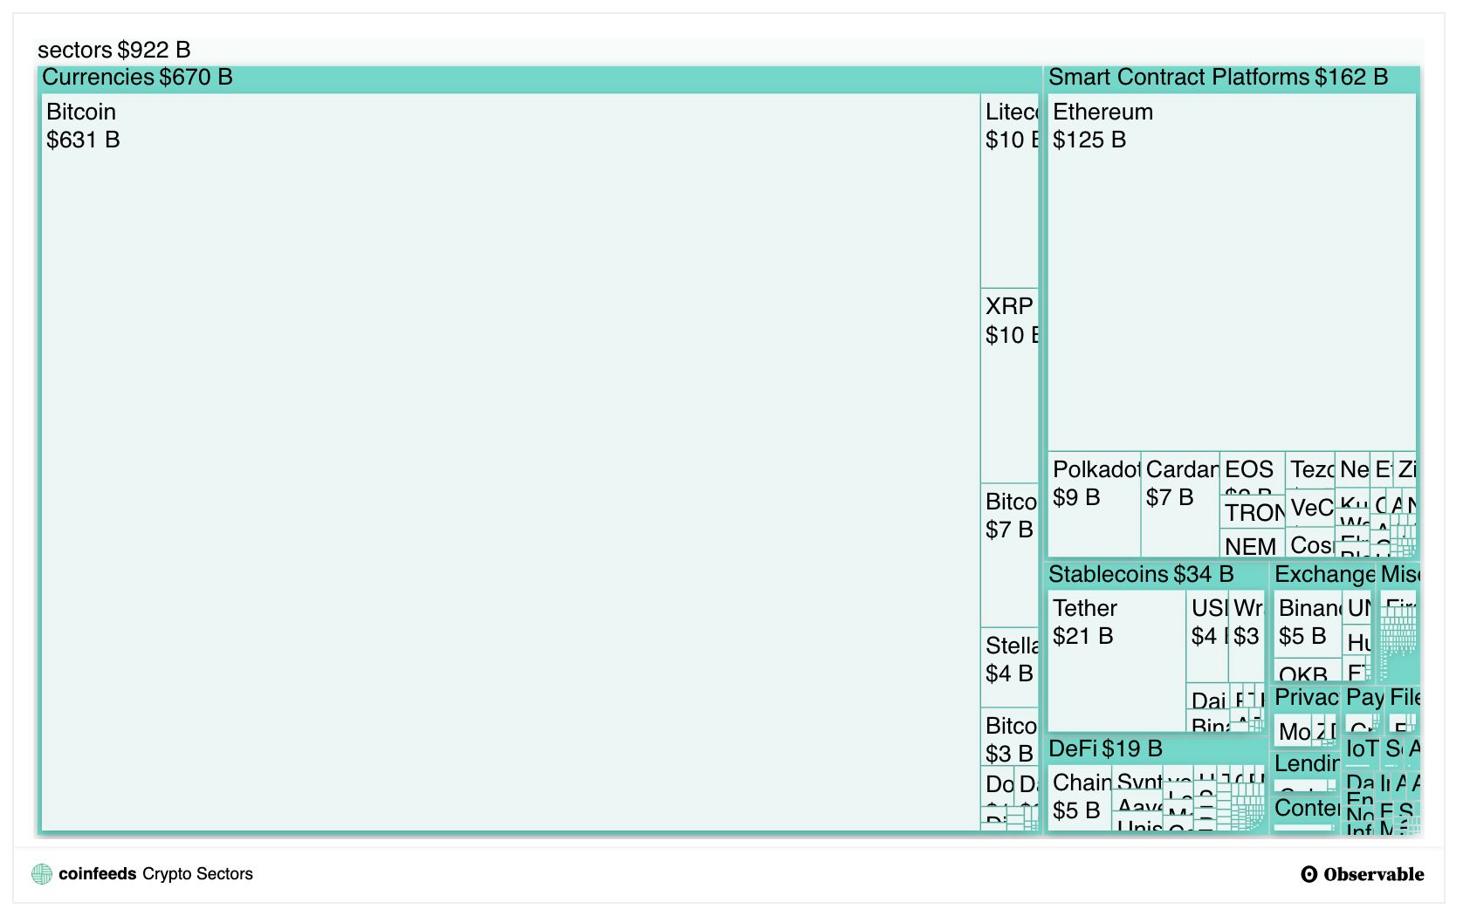This screenshot has width=1463, height=916.
Task: Click the Observable logo icon
Action: click(x=1308, y=874)
